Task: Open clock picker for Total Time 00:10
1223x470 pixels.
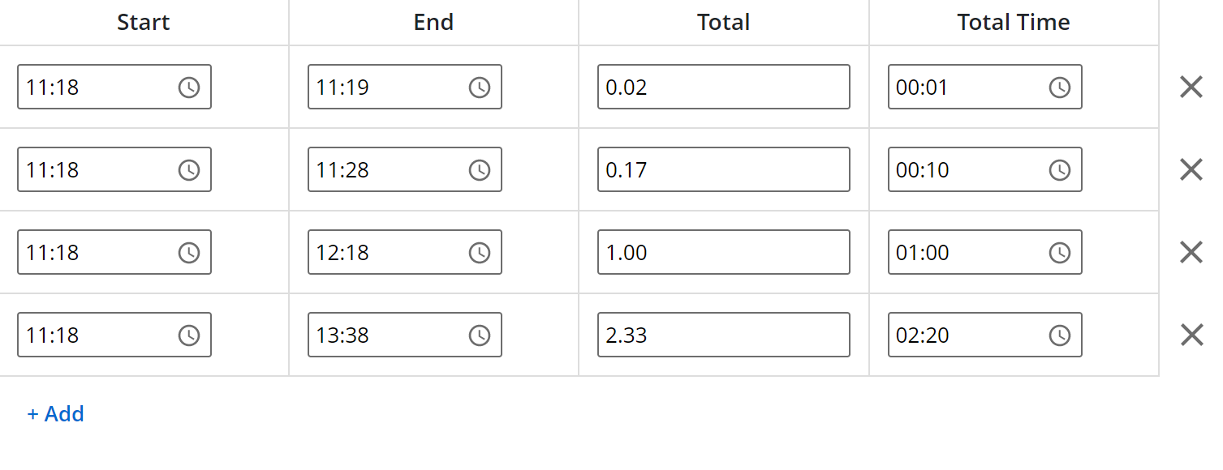Action: 1060,170
